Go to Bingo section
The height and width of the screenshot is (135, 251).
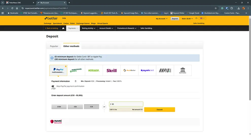coord(93,23)
